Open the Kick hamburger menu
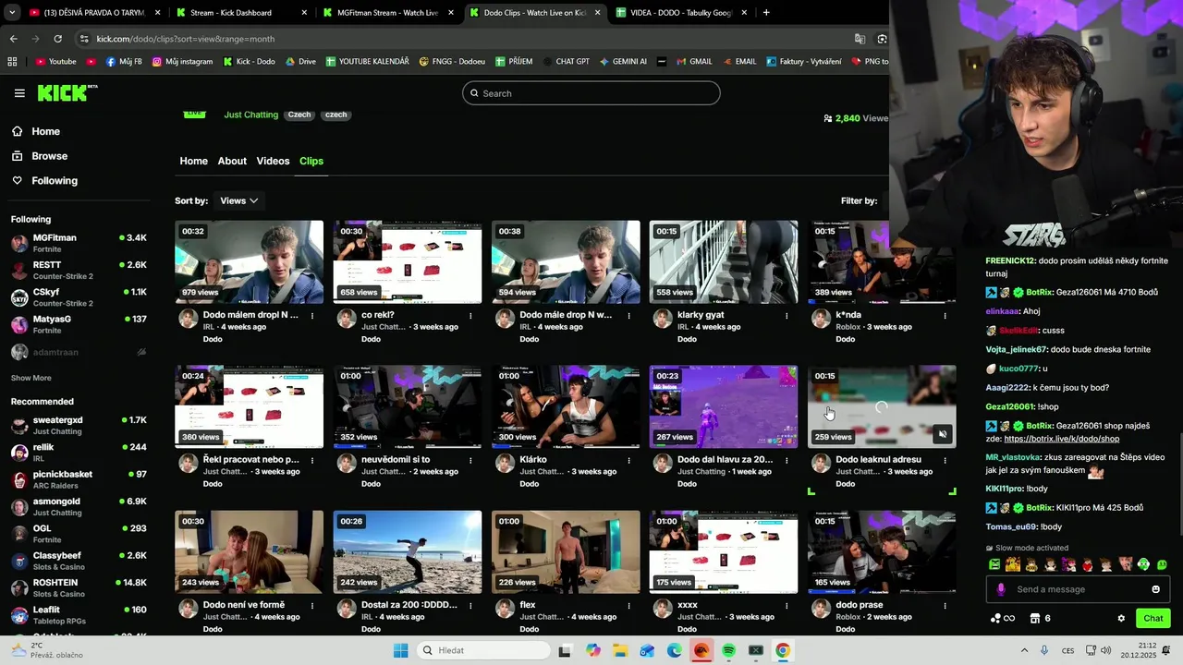The height and width of the screenshot is (665, 1183). pos(19,93)
